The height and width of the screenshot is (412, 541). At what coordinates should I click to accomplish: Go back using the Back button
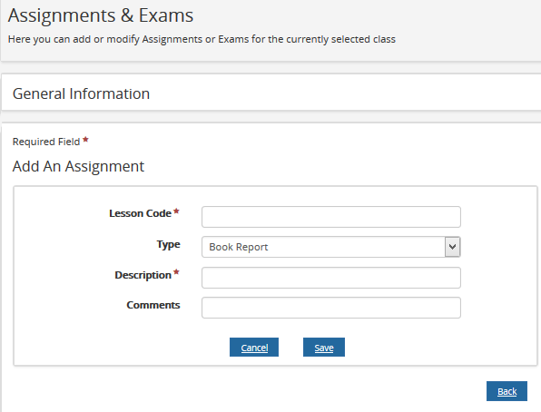pos(507,391)
